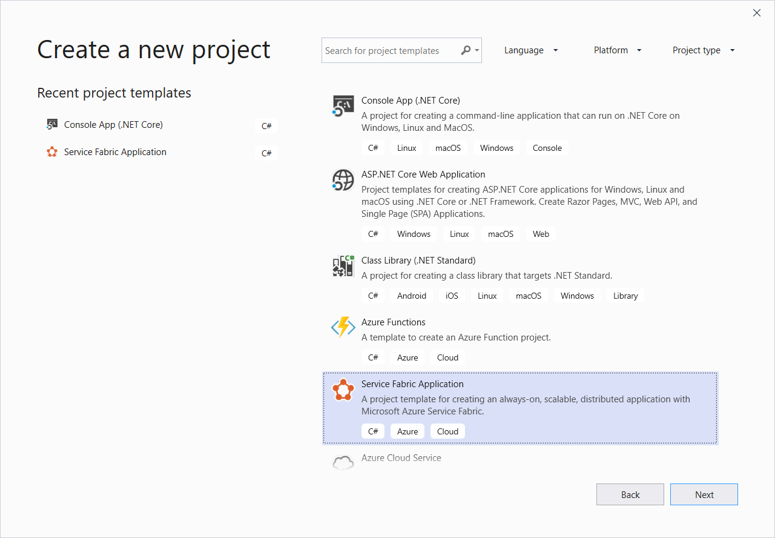
Task: Select the Service Fabric Application gear icon
Action: 343,390
